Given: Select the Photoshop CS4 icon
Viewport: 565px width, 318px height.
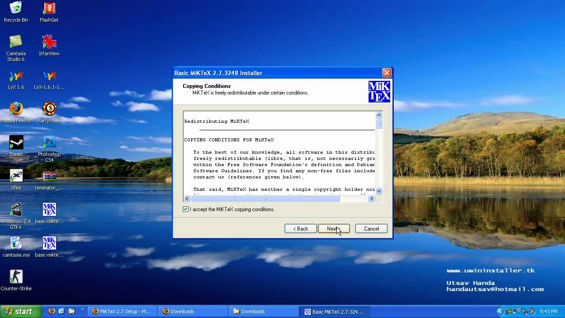Looking at the screenshot, I should [49, 149].
